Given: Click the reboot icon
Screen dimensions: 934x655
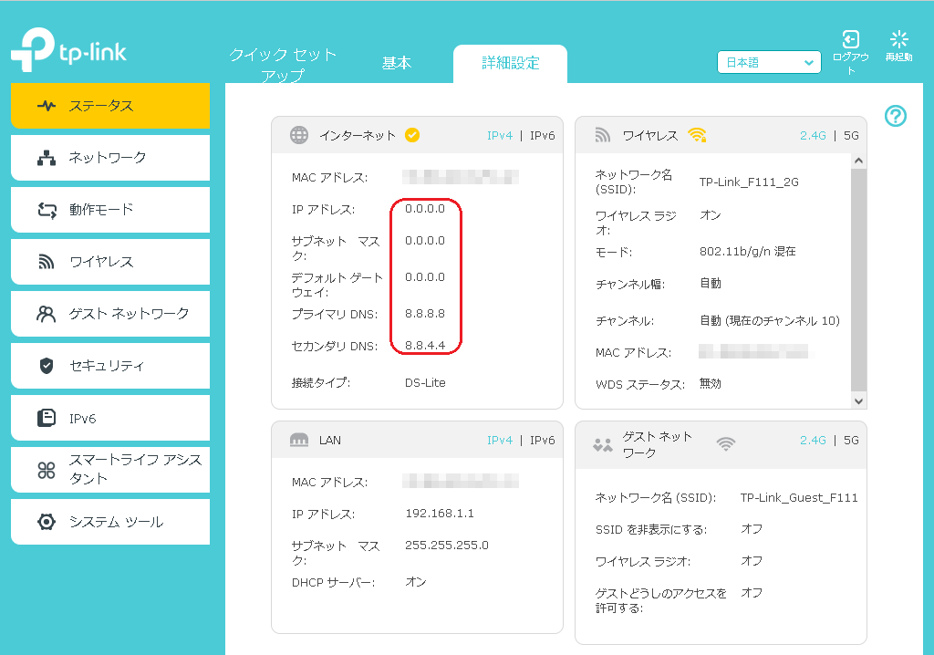Looking at the screenshot, I should [898, 39].
